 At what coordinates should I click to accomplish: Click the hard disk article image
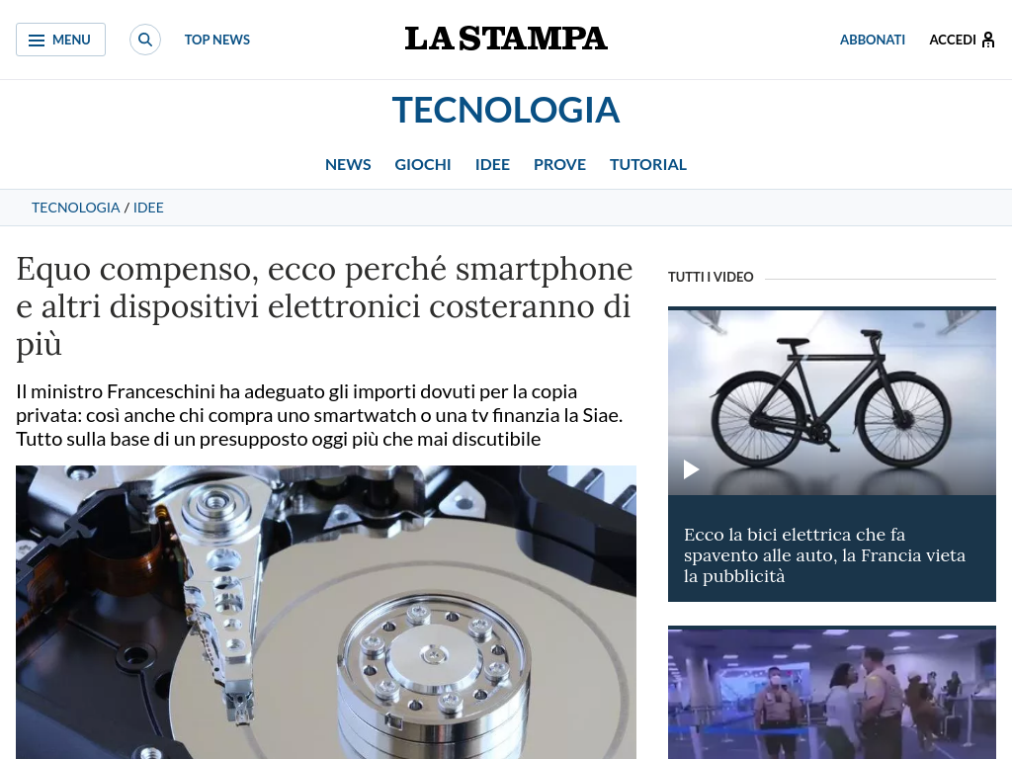coord(326,612)
